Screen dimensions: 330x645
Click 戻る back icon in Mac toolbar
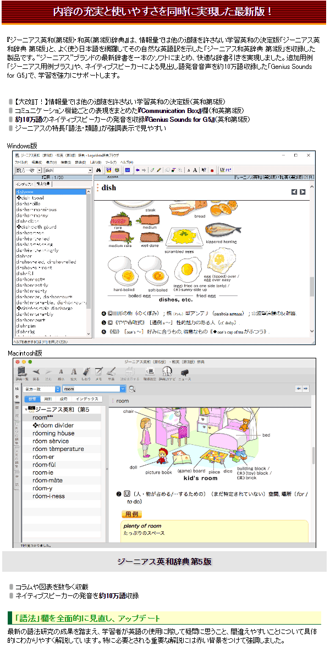tap(36, 374)
